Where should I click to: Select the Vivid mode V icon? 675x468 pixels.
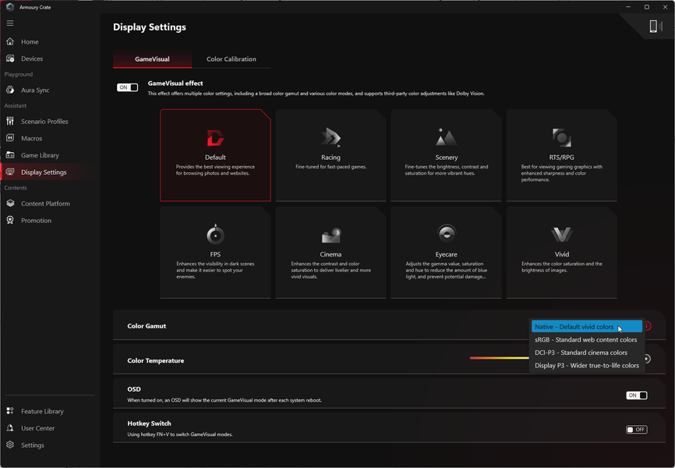(561, 235)
